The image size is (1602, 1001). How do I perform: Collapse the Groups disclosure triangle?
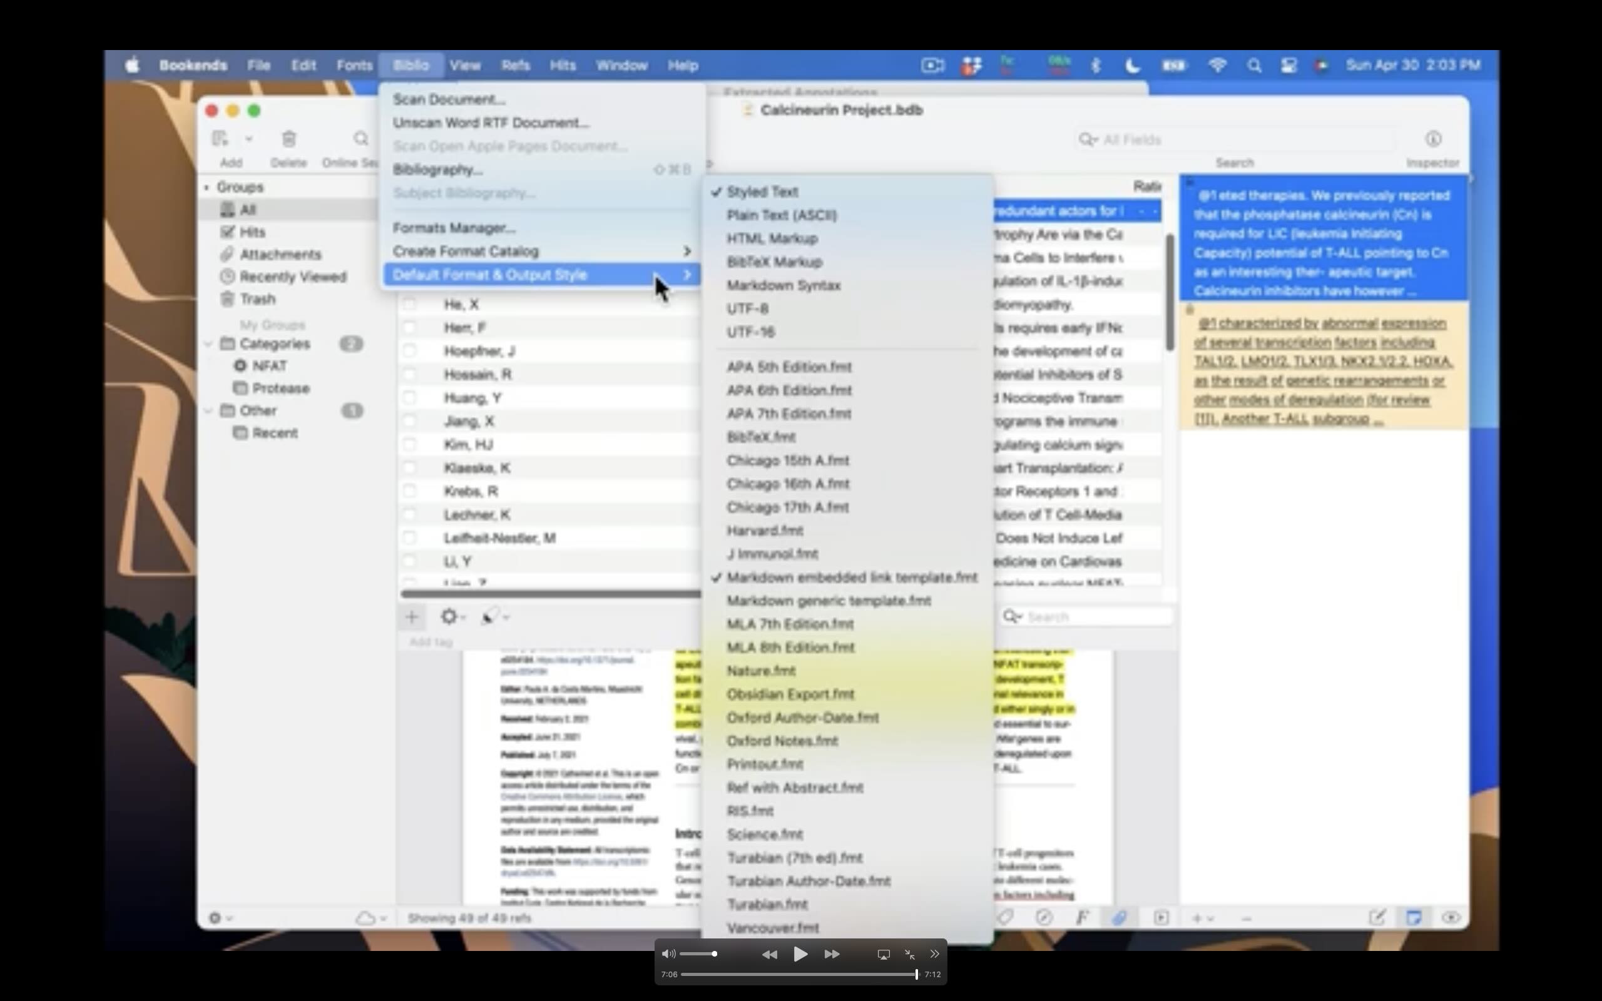click(207, 187)
